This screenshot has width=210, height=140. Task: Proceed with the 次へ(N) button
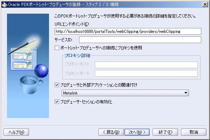(137, 132)
